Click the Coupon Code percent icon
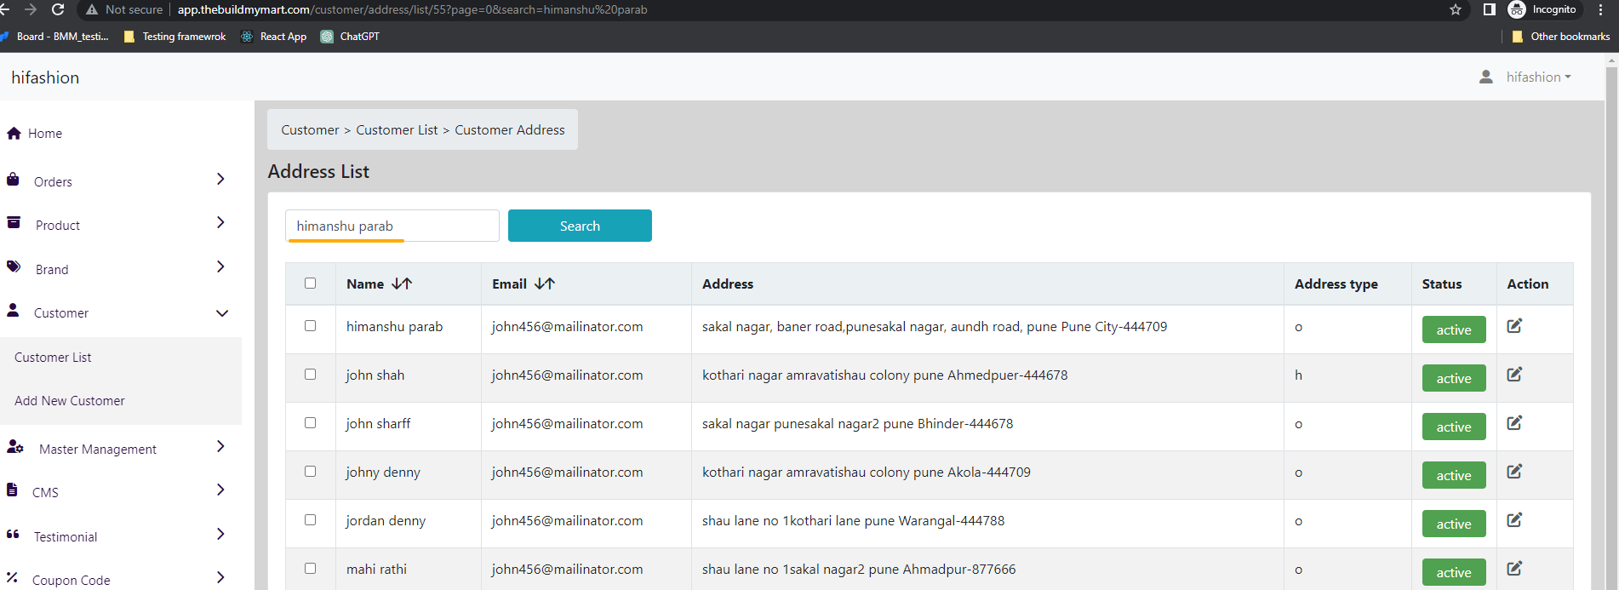Image resolution: width=1619 pixels, height=590 pixels. [x=12, y=577]
